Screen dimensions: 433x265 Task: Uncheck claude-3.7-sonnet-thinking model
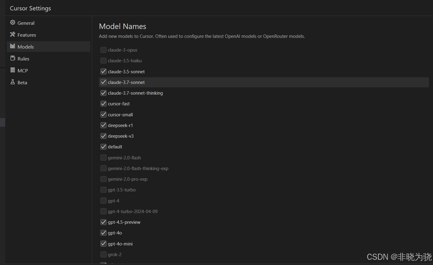pos(104,93)
